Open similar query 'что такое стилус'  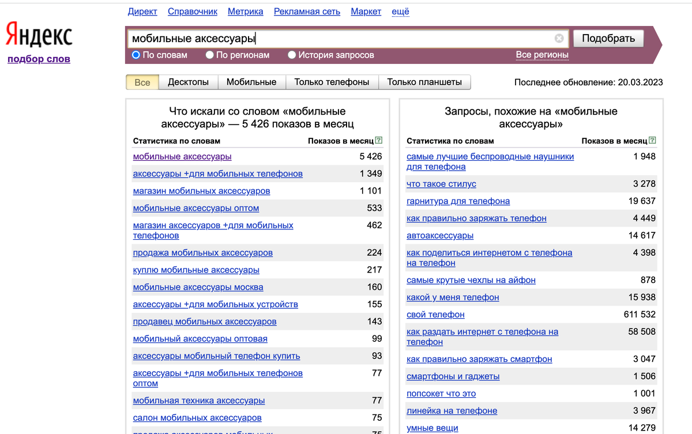click(441, 184)
